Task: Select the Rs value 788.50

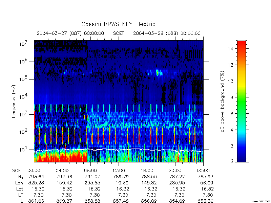Action: (149, 177)
